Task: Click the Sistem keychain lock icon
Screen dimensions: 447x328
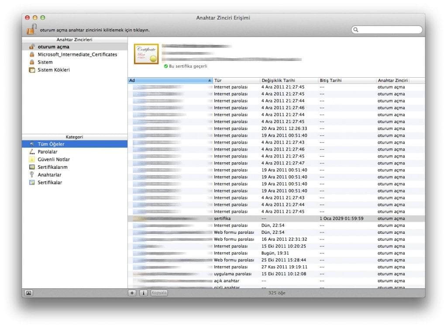Action: coord(32,62)
